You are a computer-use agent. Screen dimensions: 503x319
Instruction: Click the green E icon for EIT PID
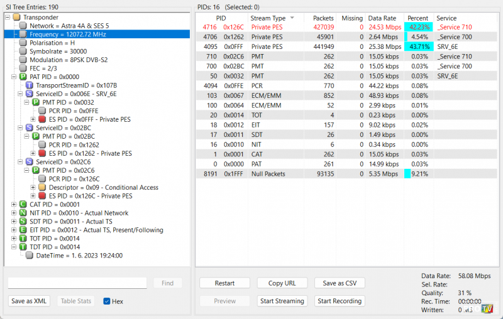(23, 230)
